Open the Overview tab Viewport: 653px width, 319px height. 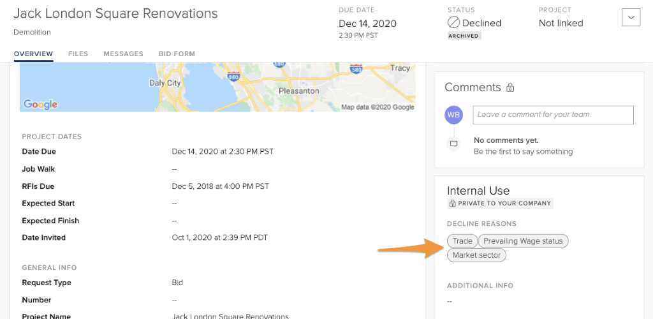33,54
